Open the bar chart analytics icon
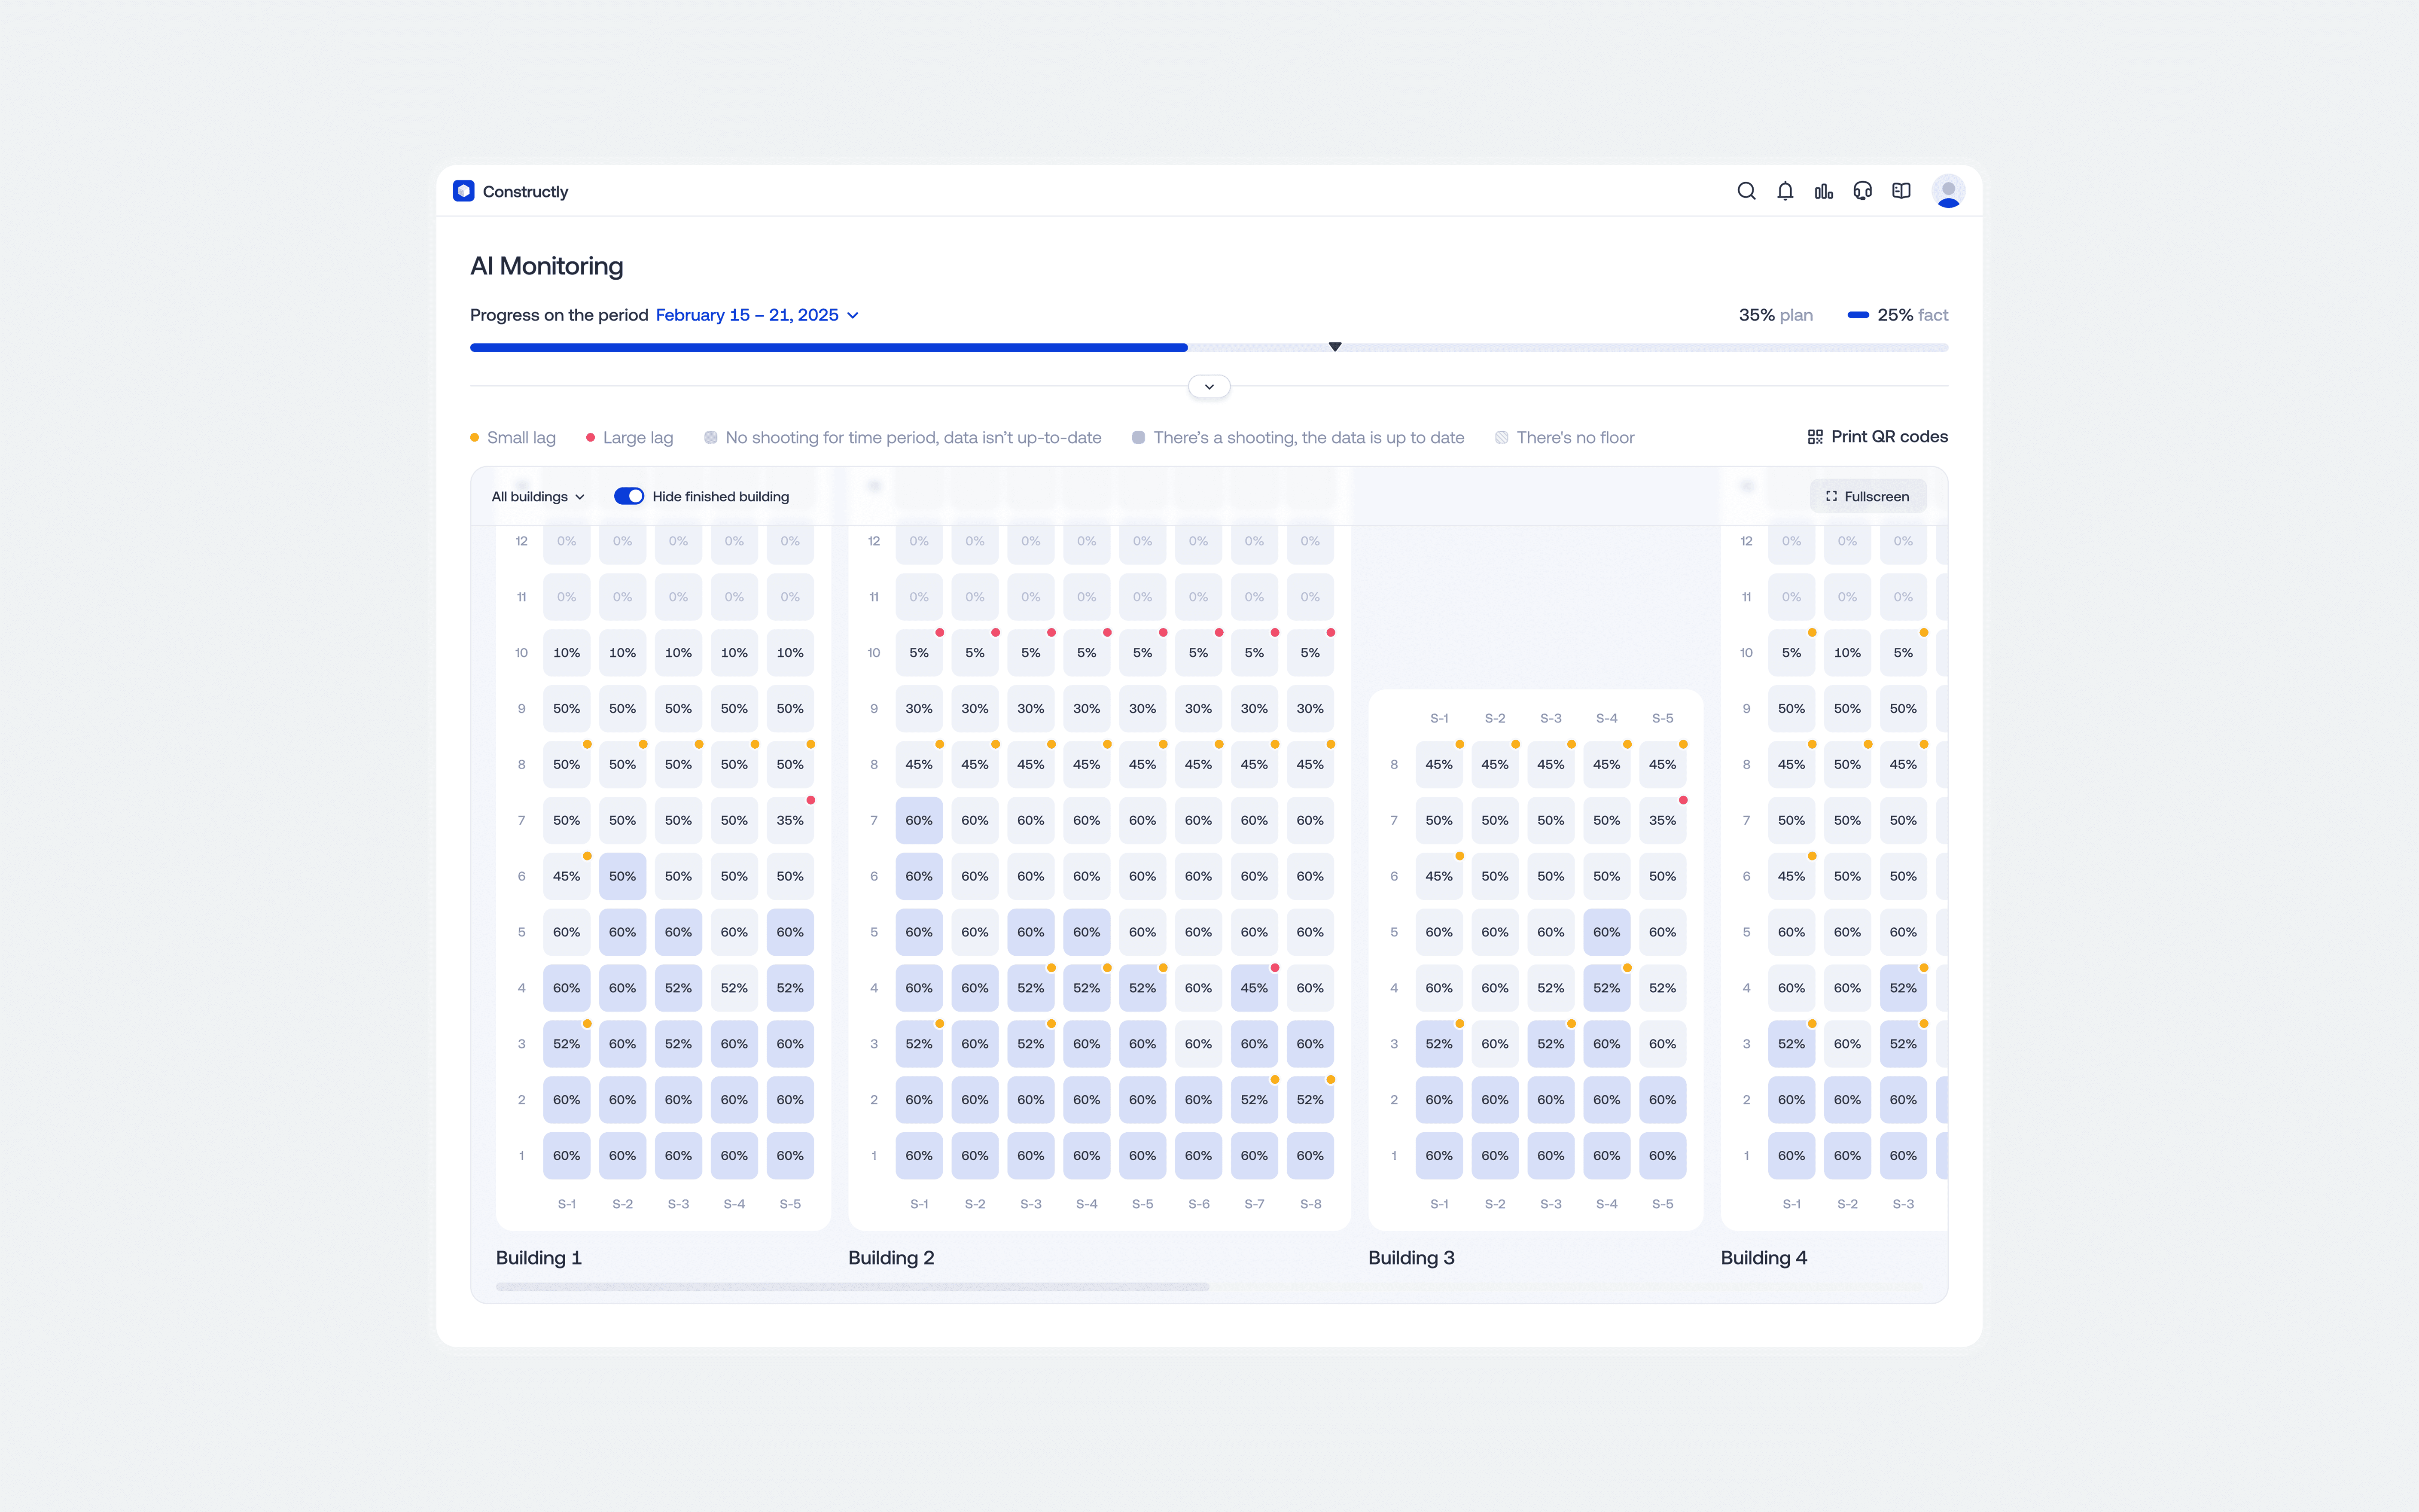Viewport: 2419px width, 1512px height. click(1823, 191)
